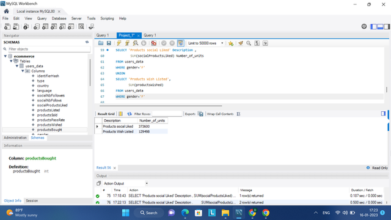Viewport: 391px width, 220px height.
Task: Create new schema icon
Action: point(37,26)
